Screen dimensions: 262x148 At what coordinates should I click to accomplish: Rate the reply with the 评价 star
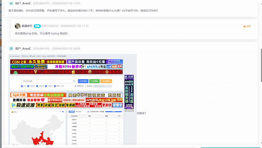[x=247, y=26]
